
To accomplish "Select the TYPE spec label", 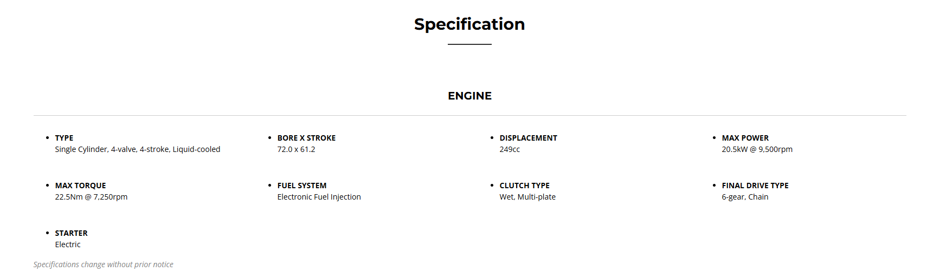I will (x=64, y=138).
